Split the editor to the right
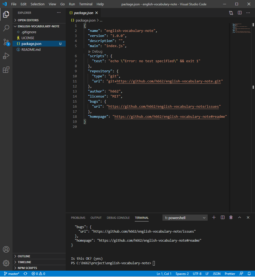 [240, 13]
